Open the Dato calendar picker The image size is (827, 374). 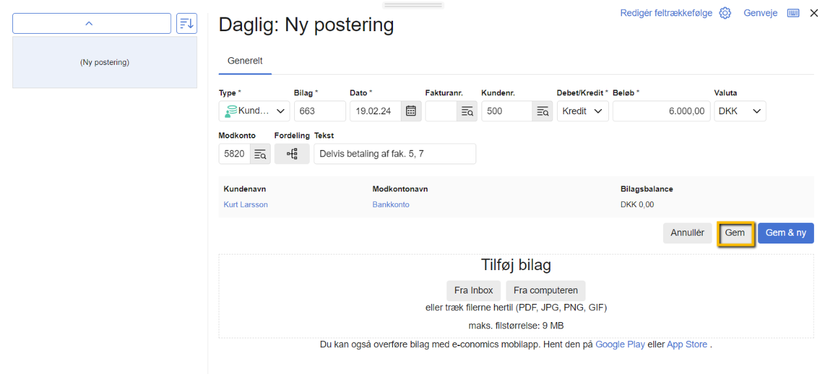click(x=411, y=111)
